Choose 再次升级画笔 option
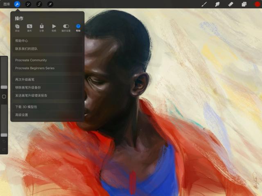 [x=47, y=80]
